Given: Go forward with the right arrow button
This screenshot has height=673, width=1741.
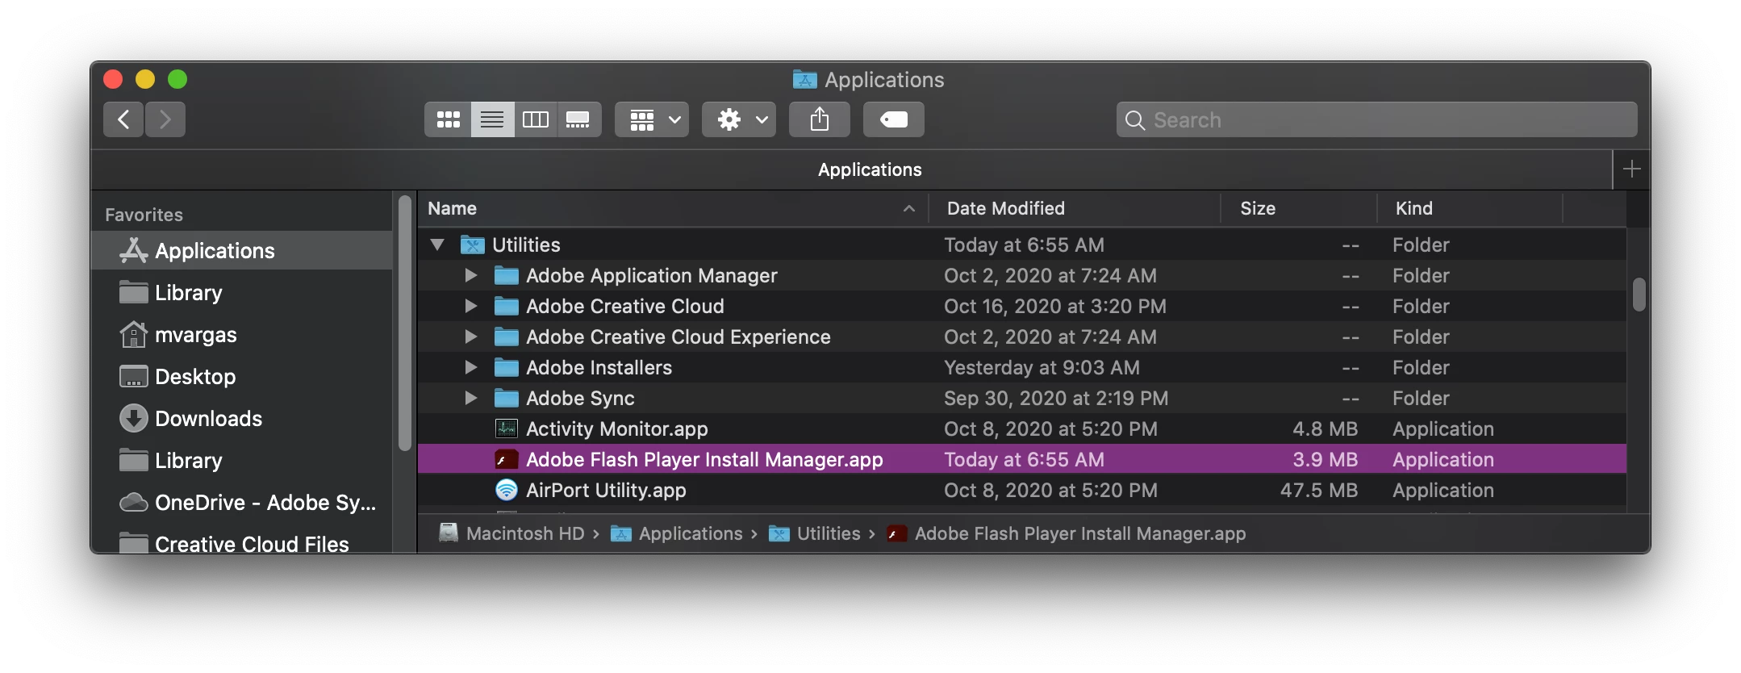Looking at the screenshot, I should pos(165,119).
